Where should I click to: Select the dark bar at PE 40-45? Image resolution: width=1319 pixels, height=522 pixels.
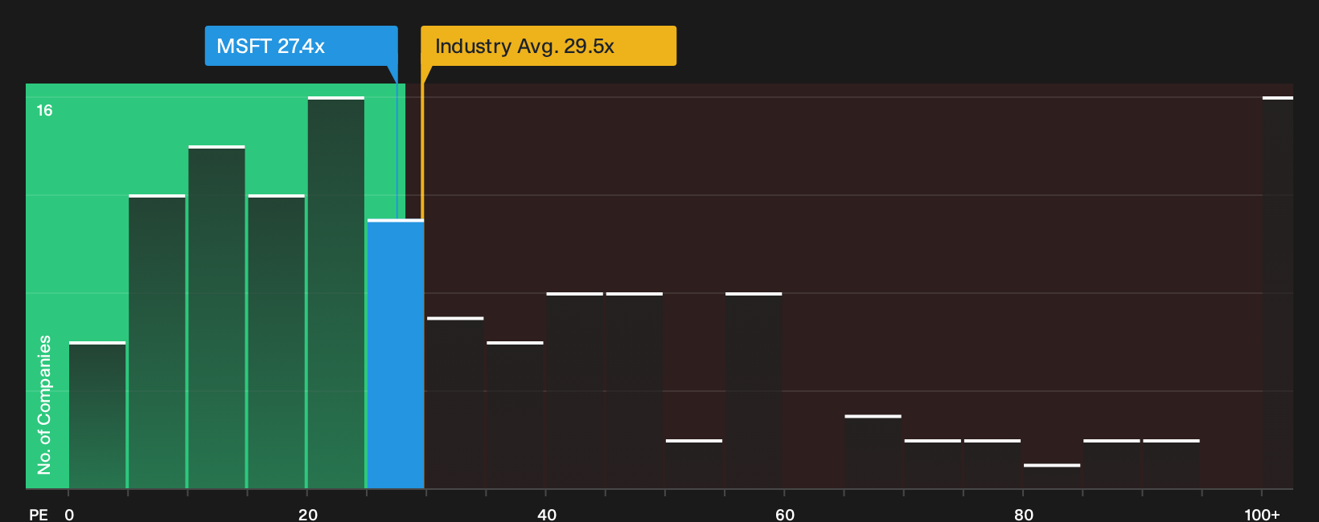[575, 390]
